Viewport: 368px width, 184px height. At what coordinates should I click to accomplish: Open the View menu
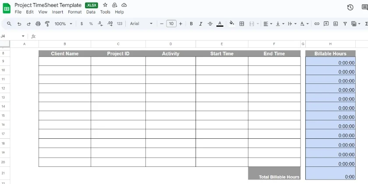(43, 12)
